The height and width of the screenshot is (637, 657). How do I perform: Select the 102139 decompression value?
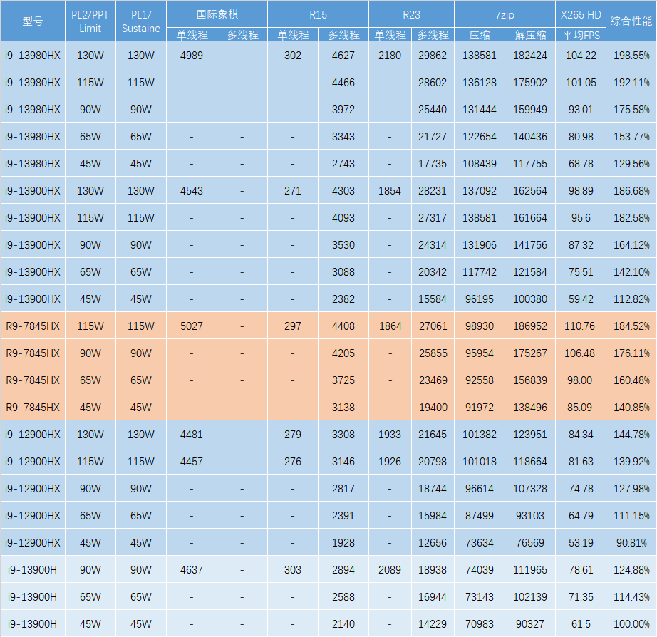[530, 596]
